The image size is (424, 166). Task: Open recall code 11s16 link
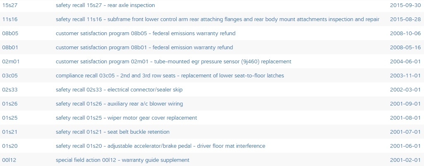pos(9,19)
